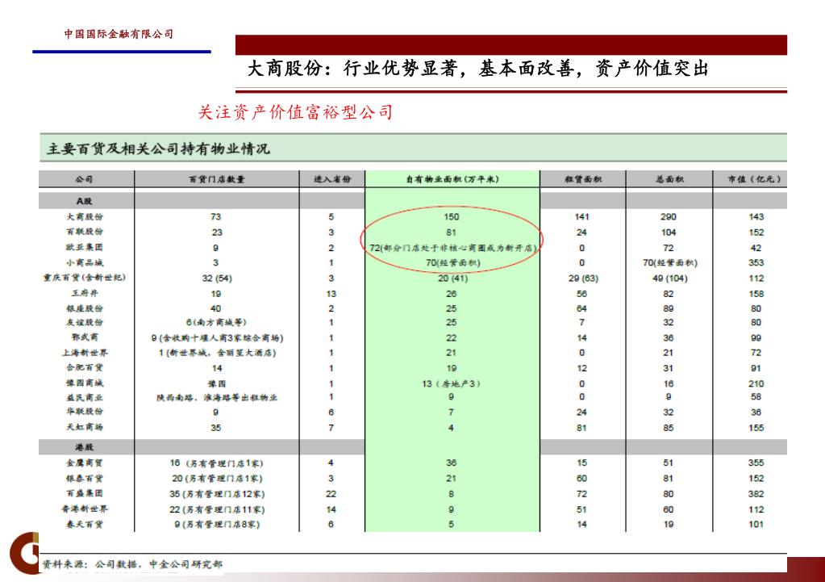
Task: Select owned area 150 for 大商股份
Action: coord(452,216)
